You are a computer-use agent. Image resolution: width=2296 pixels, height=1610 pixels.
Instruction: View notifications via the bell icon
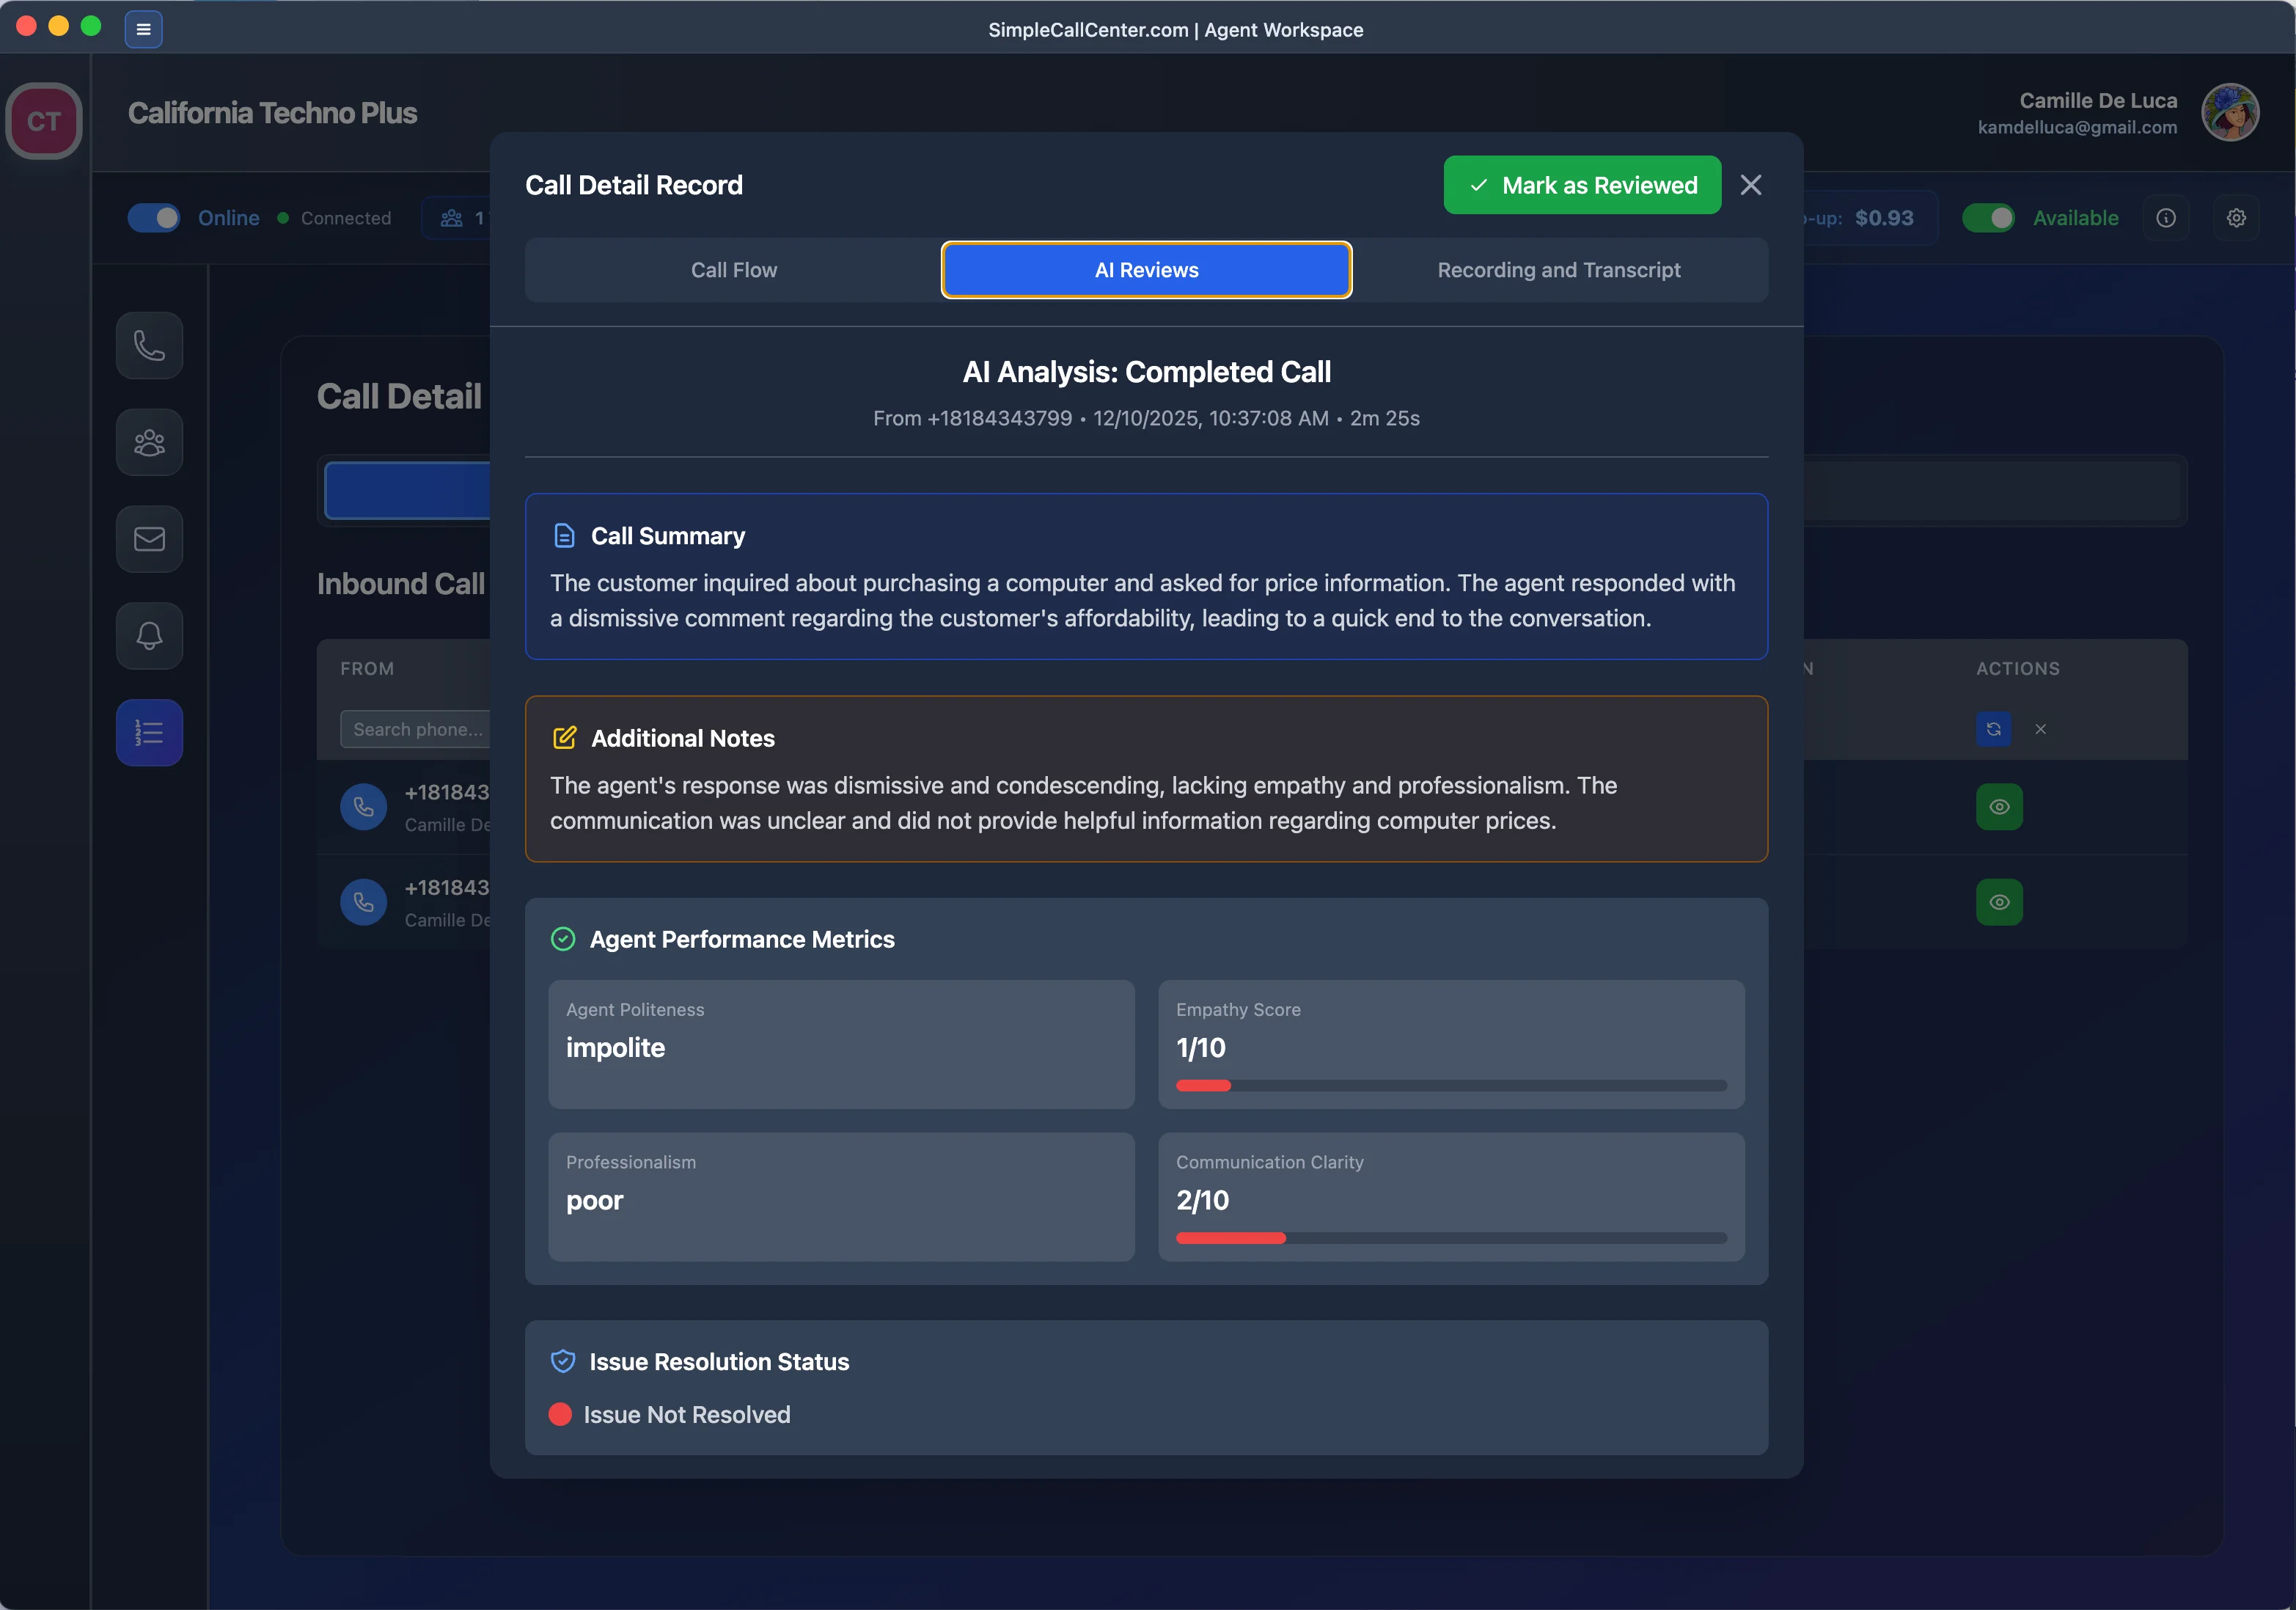click(x=149, y=635)
